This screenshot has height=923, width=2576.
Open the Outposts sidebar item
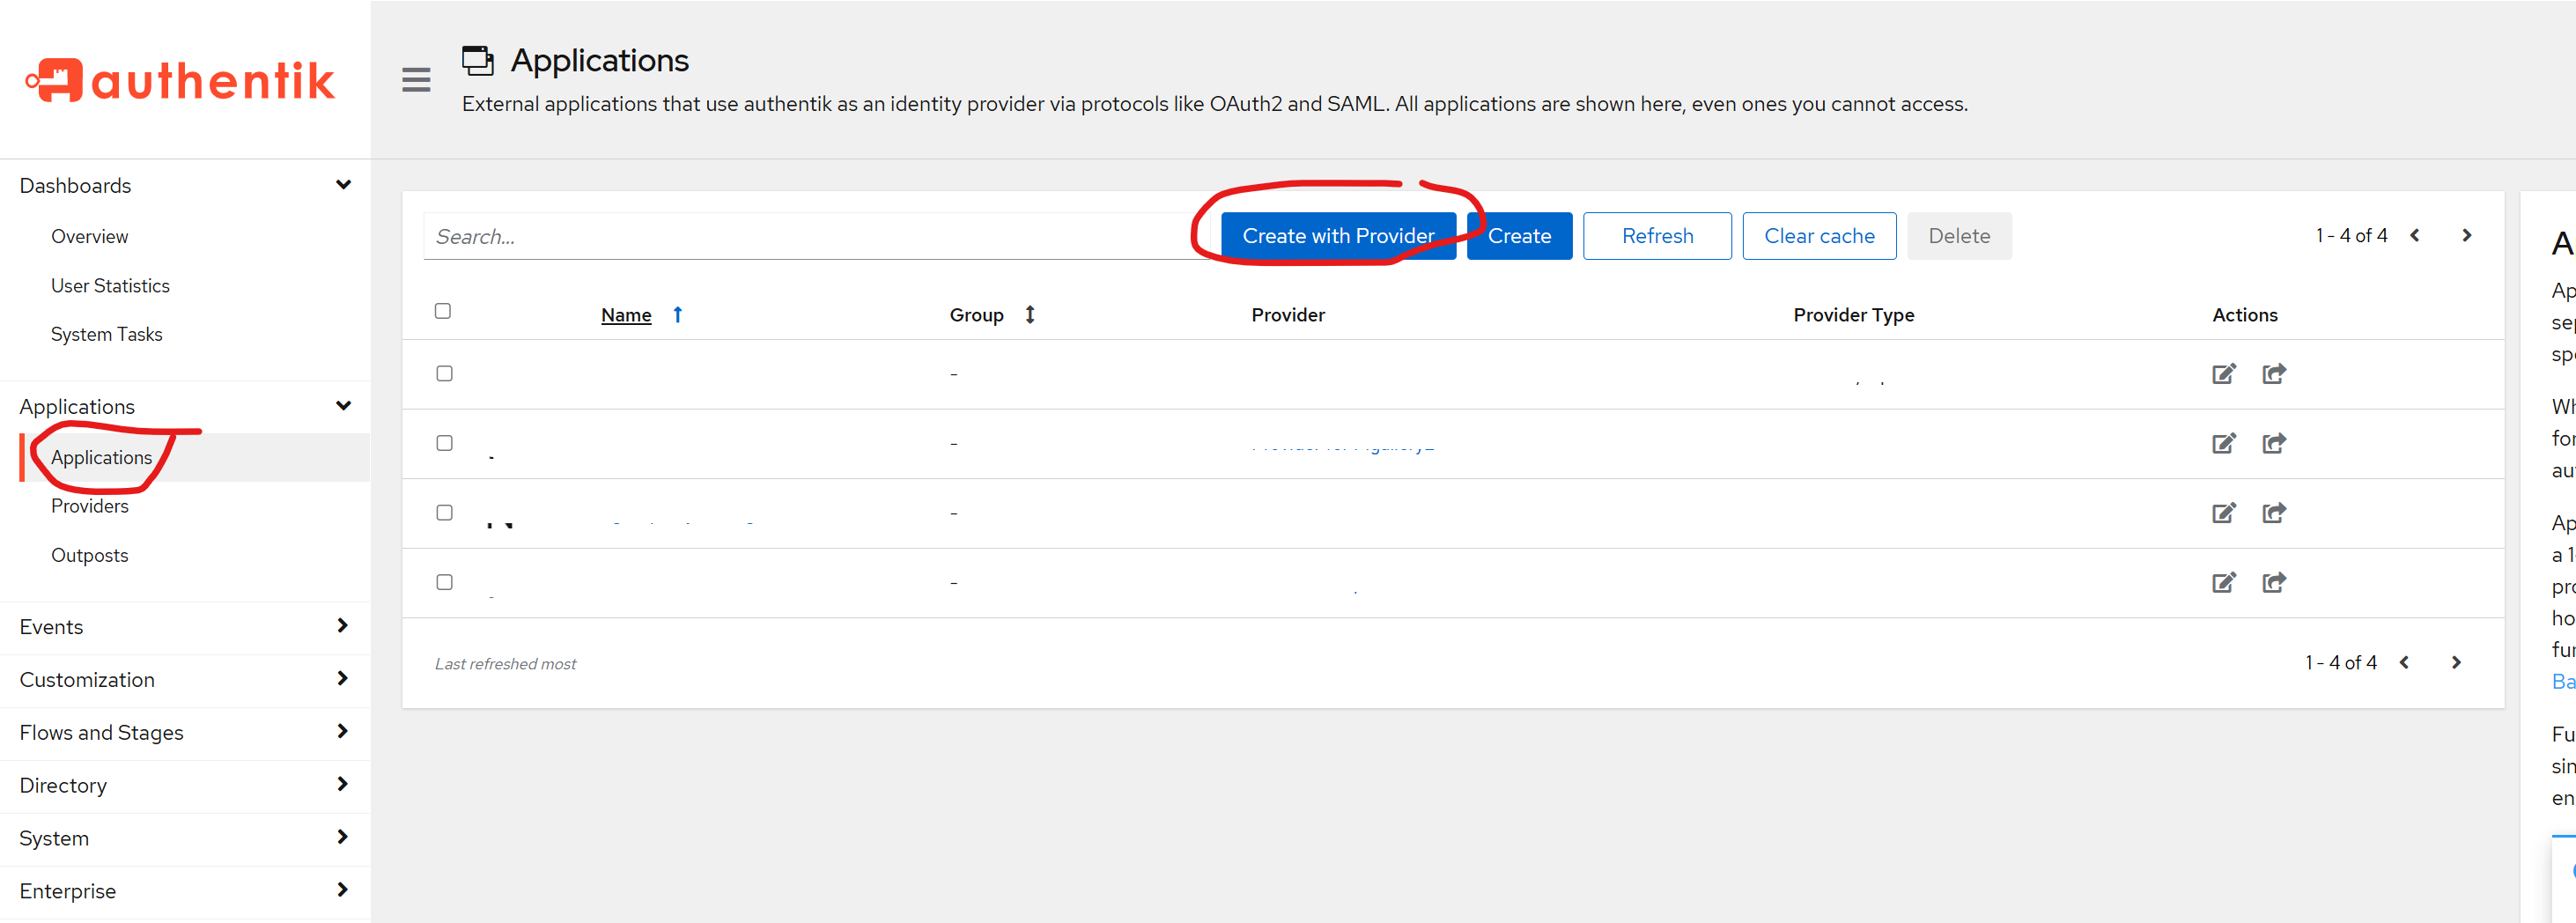[90, 556]
